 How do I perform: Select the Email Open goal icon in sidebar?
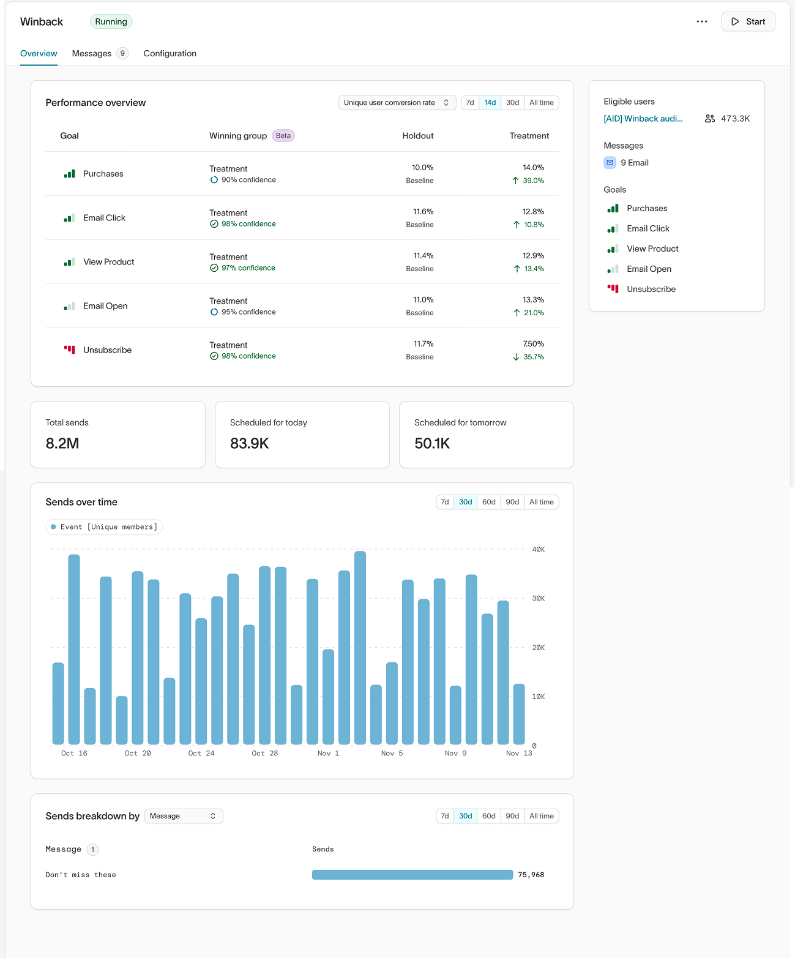613,269
